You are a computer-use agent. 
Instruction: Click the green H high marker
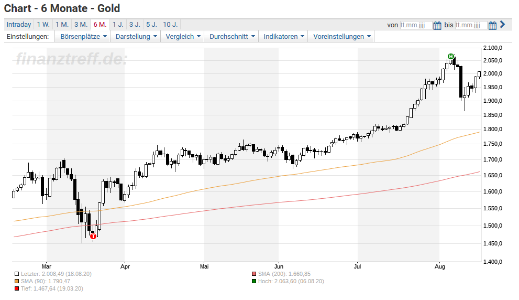[x=450, y=56]
